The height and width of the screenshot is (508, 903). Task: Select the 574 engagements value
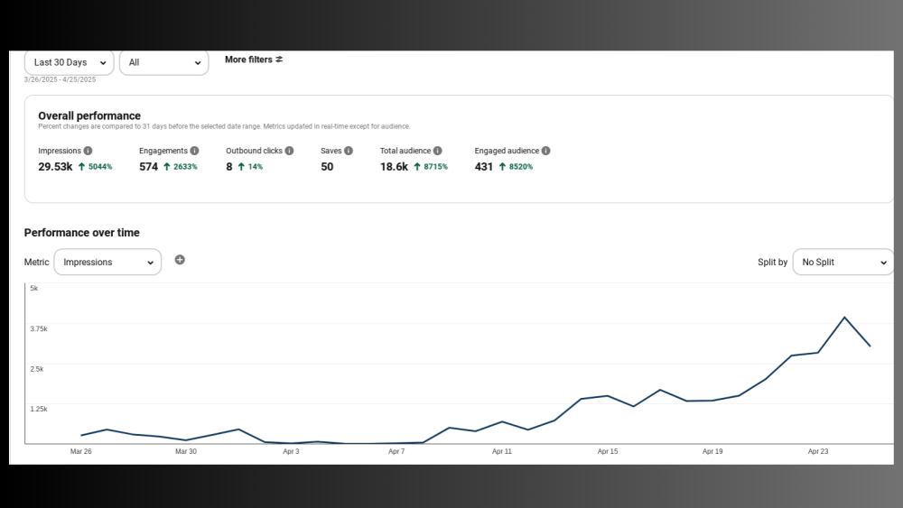(x=148, y=167)
